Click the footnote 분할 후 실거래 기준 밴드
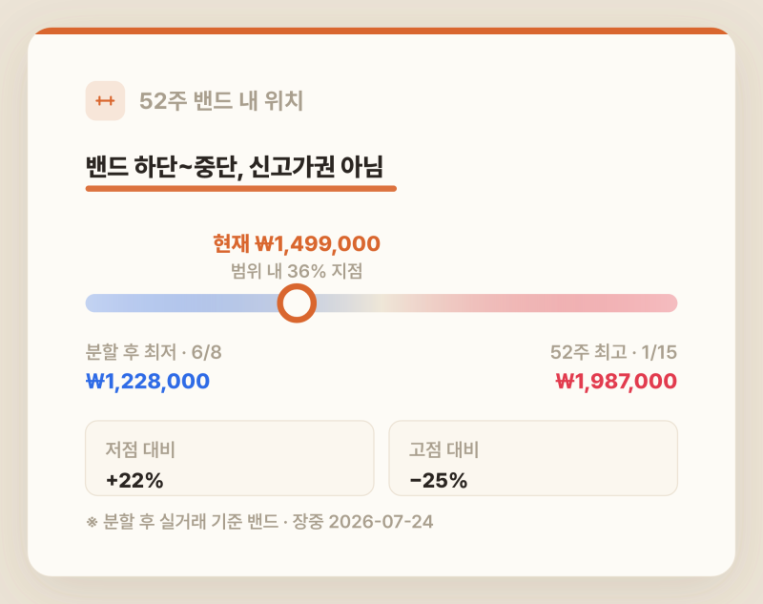This screenshot has height=604, width=763. pyautogui.click(x=190, y=522)
